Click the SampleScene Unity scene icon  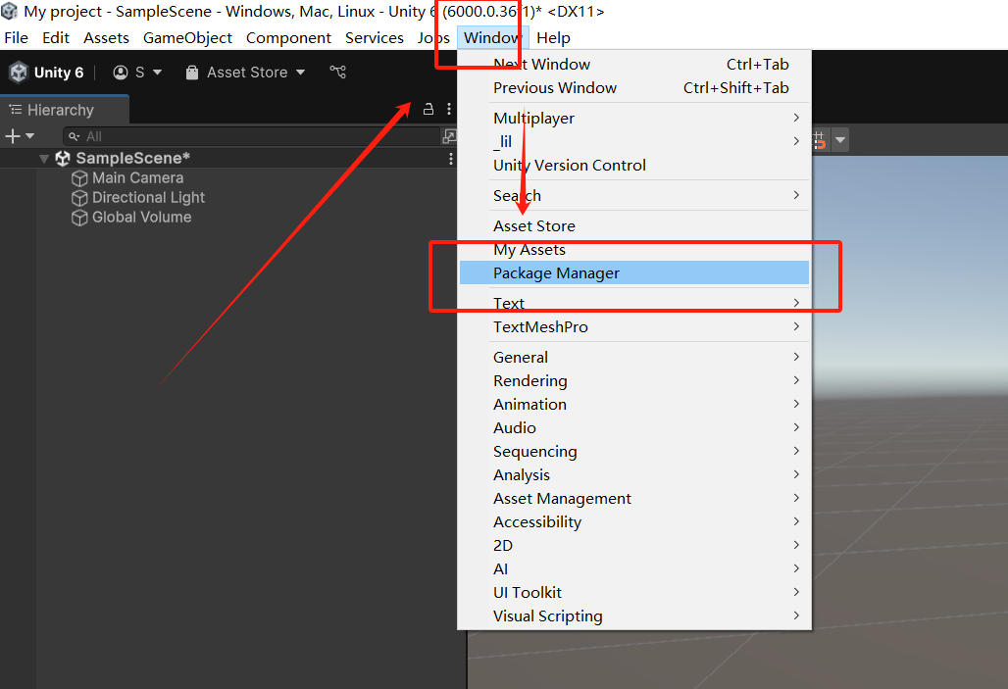[x=63, y=158]
